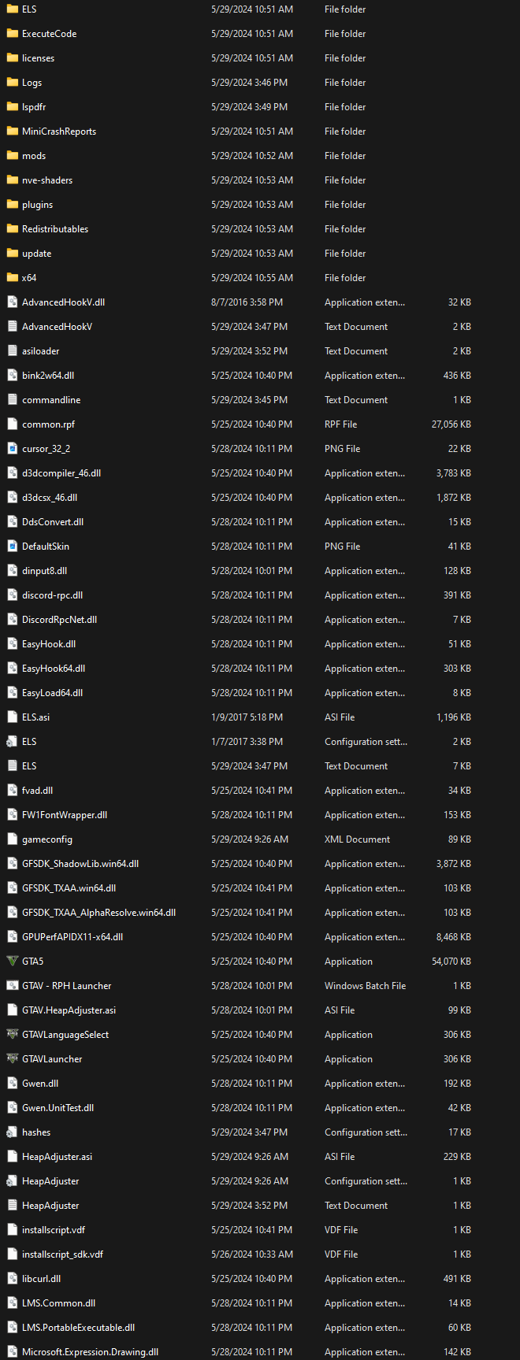The image size is (520, 1360).
Task: Click the AdvancedHookV.dll file icon
Action: (x=12, y=302)
